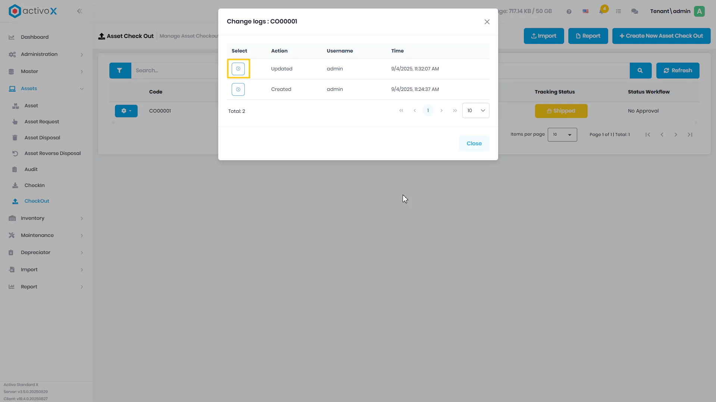Select the Created change log entry icon
716x402 pixels.
tap(238, 89)
